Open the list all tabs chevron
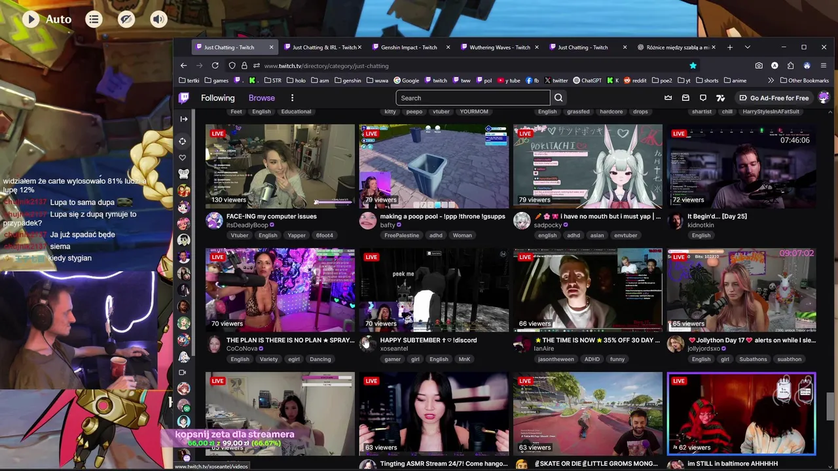838x471 pixels. (747, 47)
